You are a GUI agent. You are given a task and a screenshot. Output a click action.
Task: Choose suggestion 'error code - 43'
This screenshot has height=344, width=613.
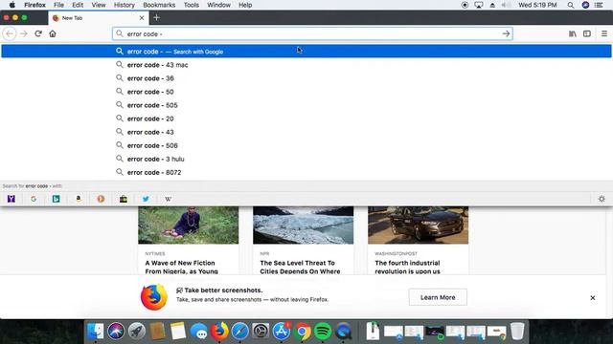coord(306,132)
